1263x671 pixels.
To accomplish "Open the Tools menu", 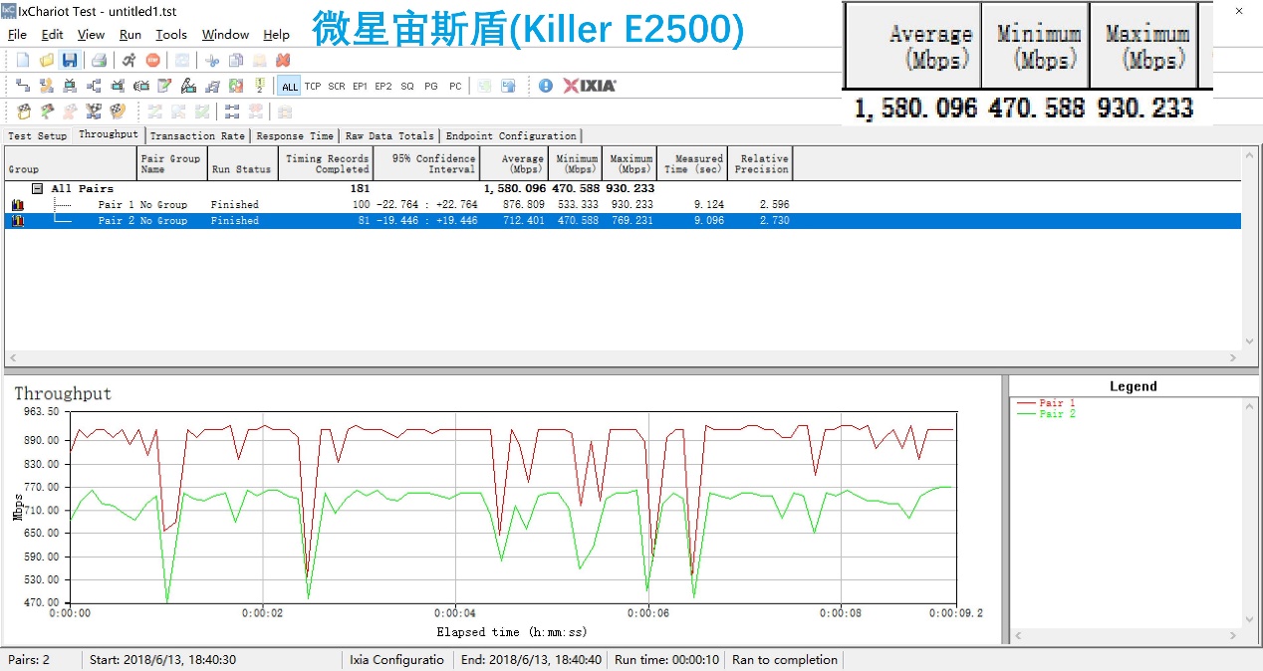I will click(x=171, y=34).
